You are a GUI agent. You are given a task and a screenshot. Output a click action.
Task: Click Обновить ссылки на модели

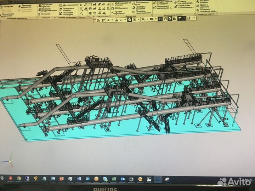[x=206, y=10]
